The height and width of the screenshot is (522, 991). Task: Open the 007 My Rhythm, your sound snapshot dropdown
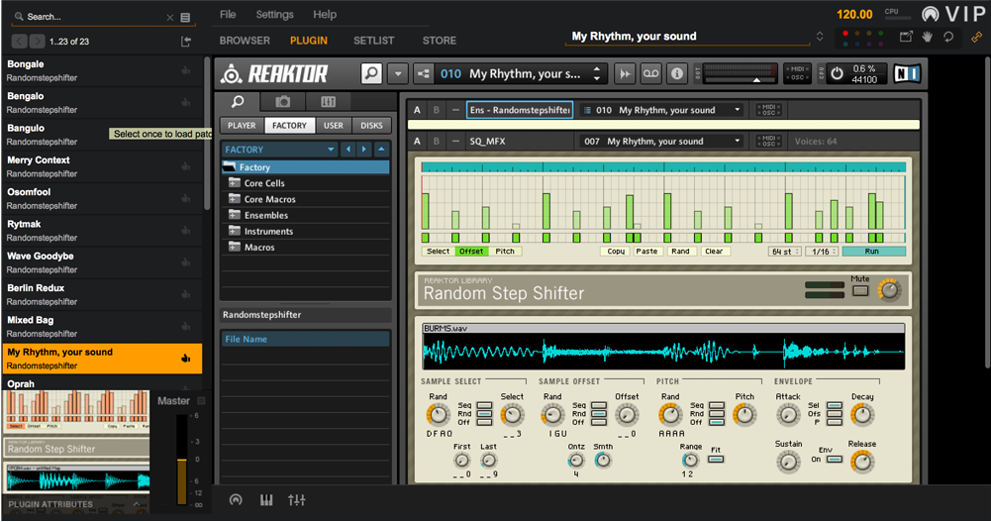click(x=661, y=141)
